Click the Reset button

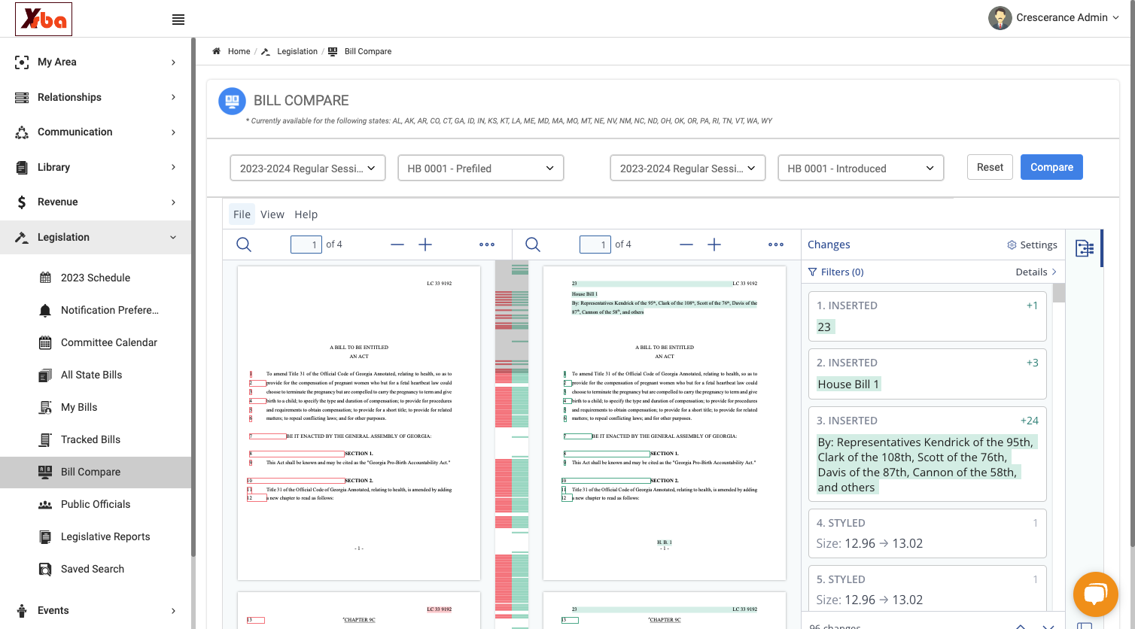point(990,167)
